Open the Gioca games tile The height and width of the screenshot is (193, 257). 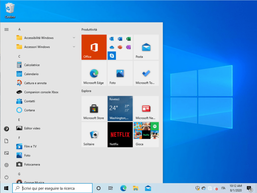click(146, 135)
